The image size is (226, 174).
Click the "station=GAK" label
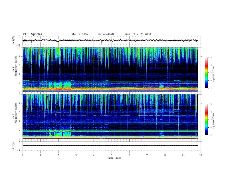pyautogui.click(x=106, y=34)
